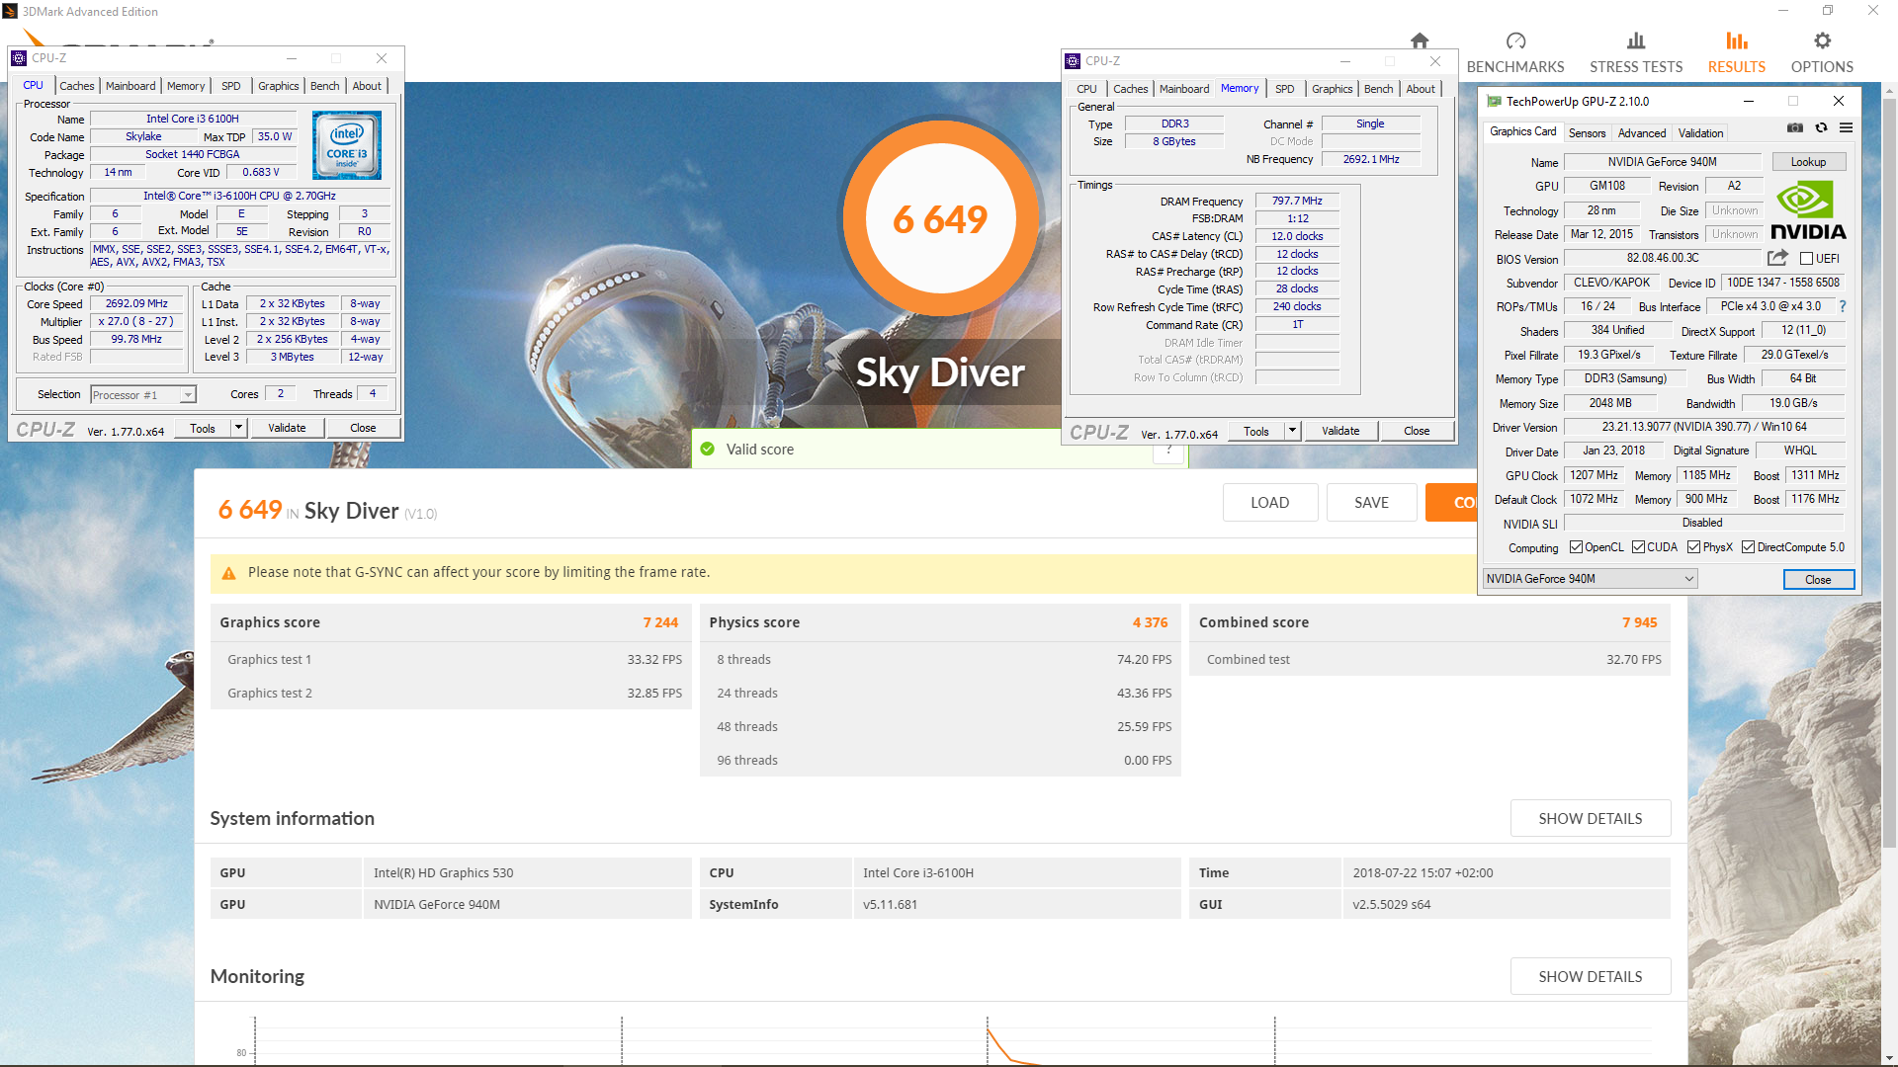
Task: Take a GPU-Z screenshot with camera icon
Action: tap(1795, 128)
